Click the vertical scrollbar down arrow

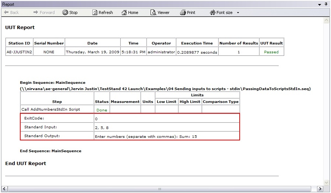[326, 182]
